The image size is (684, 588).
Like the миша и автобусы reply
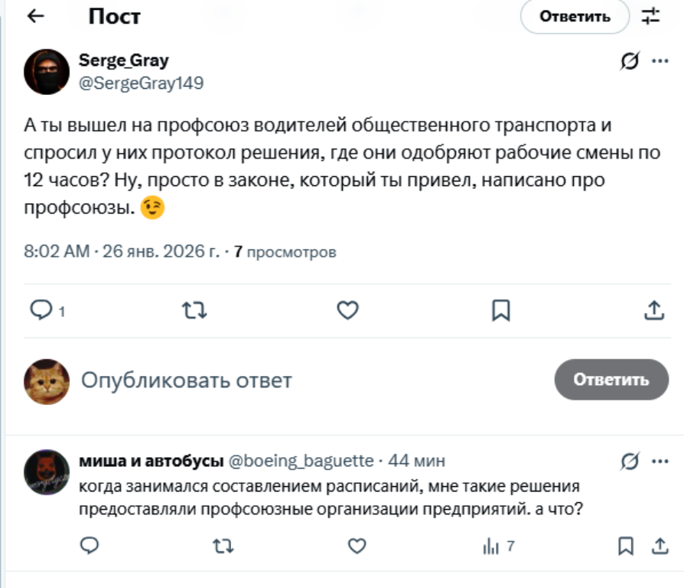(357, 545)
